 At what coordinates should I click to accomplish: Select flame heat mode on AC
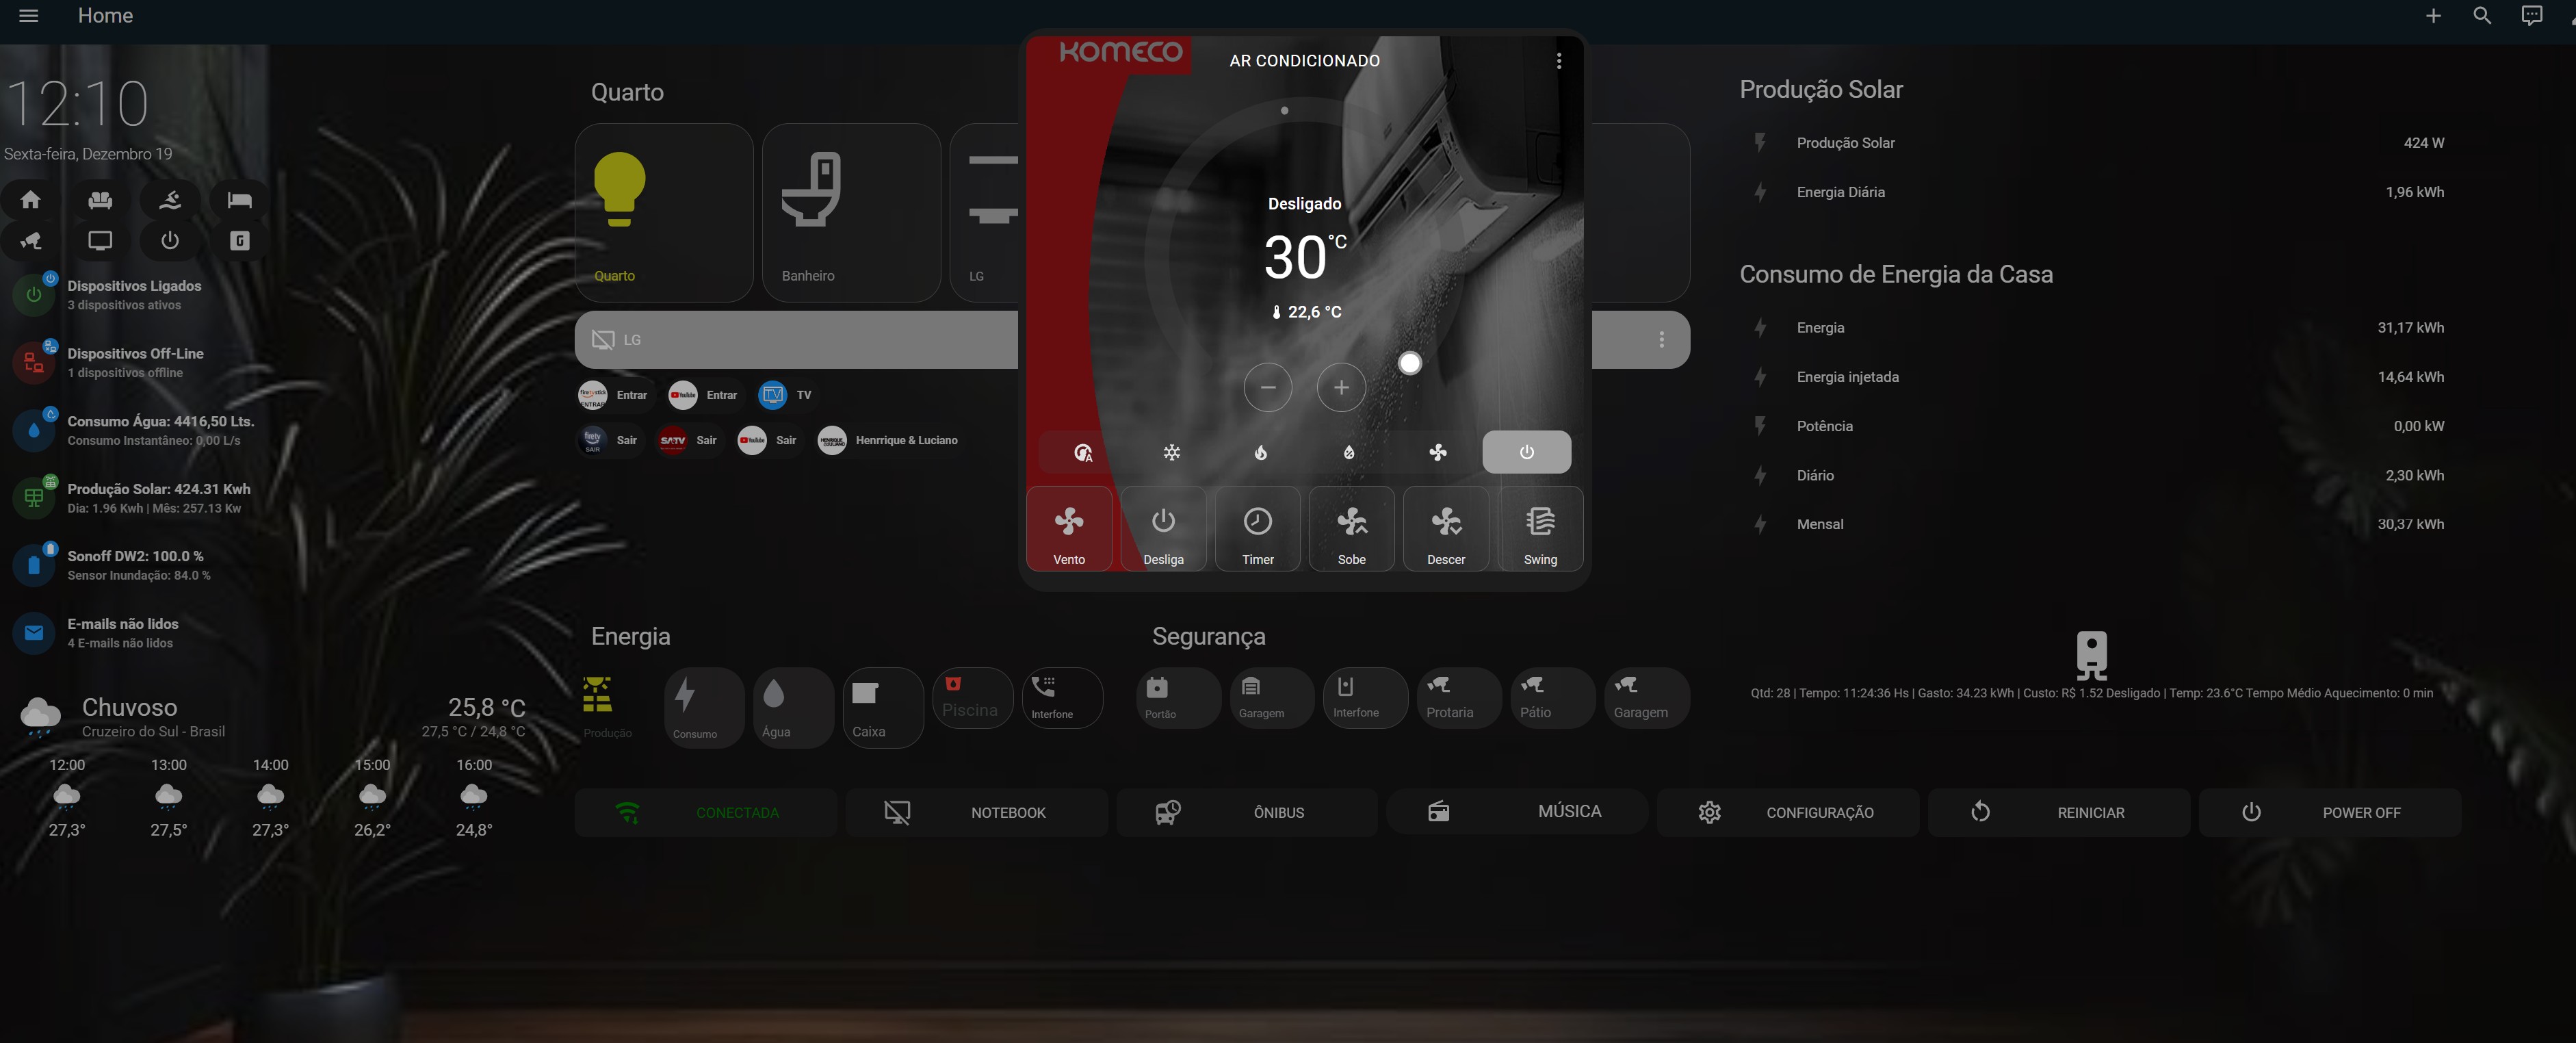click(1260, 453)
